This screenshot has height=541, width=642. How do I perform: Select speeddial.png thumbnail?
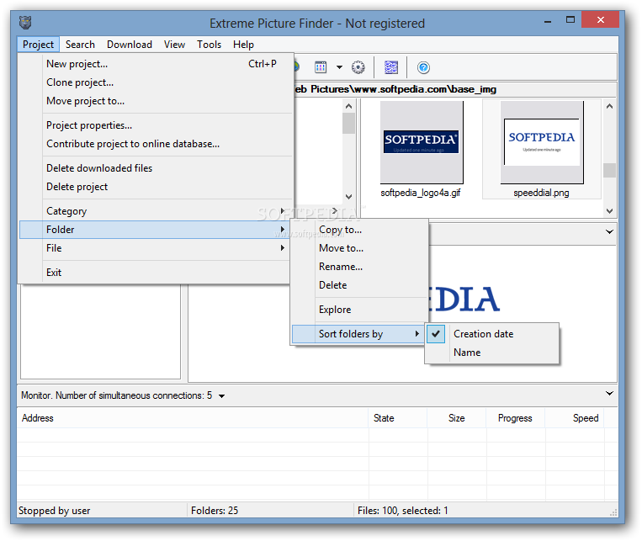tap(541, 150)
